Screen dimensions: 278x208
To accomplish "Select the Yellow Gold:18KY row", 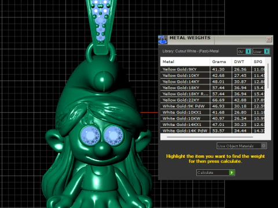I will [213, 88].
